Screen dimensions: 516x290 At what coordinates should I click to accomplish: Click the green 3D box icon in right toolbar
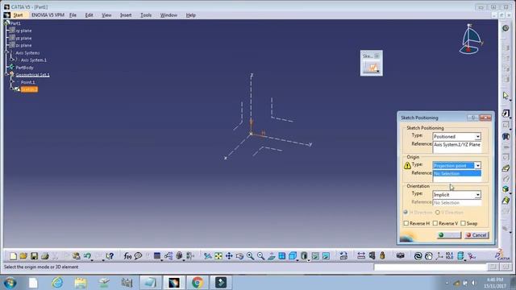point(506,189)
